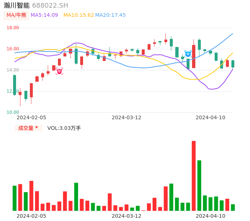
Task: Click the red bull signal marker icon
Action: coord(59,71)
